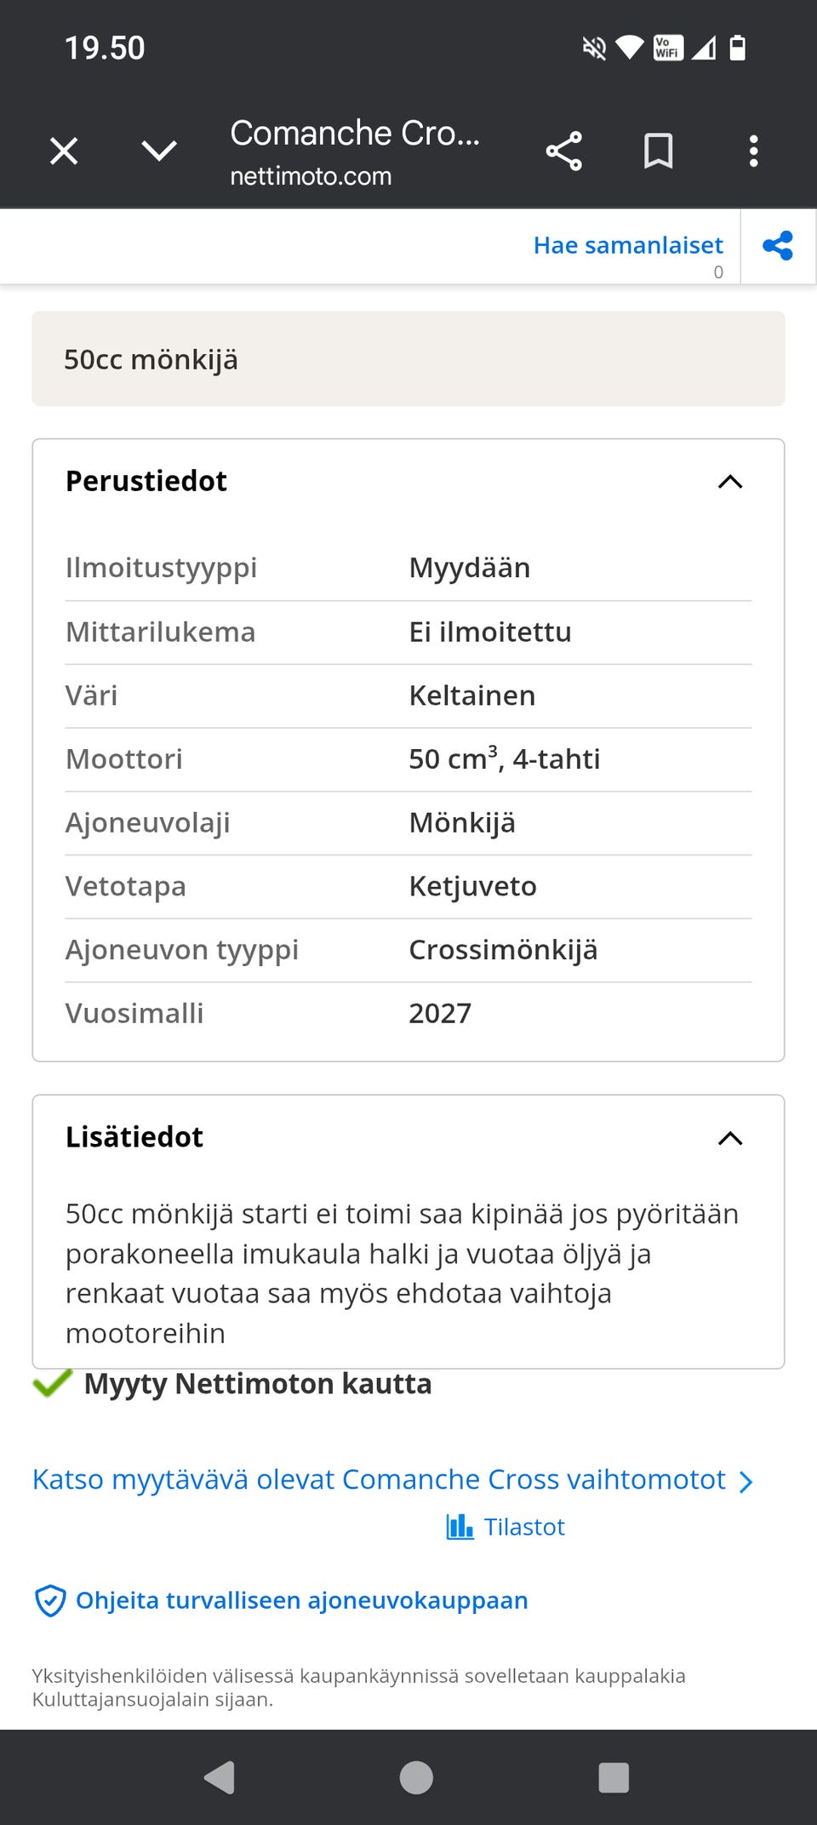Open the Hae samanlaiset search
Screen dimensions: 817x1825
(628, 246)
